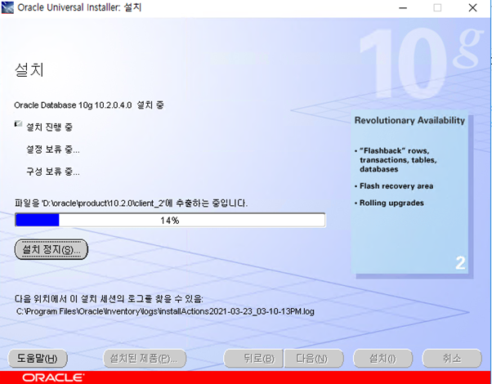Click the 설정 보류 중... status line
This screenshot has height=384, width=492.
pos(52,150)
